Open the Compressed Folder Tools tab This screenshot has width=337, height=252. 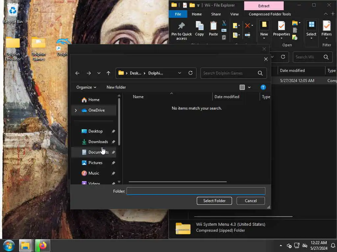270,14
